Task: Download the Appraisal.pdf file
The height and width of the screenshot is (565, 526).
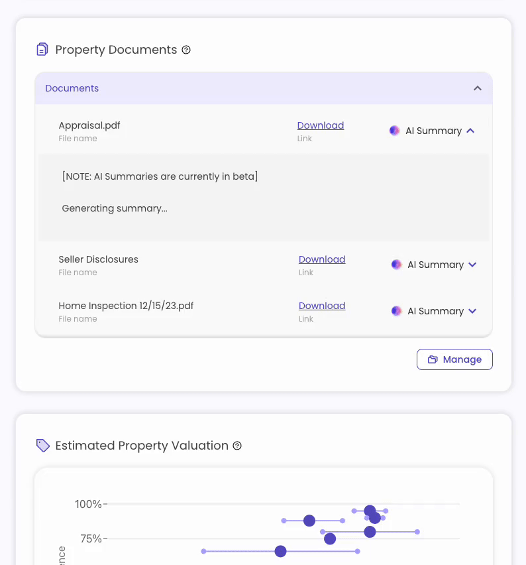Action: click(x=321, y=125)
